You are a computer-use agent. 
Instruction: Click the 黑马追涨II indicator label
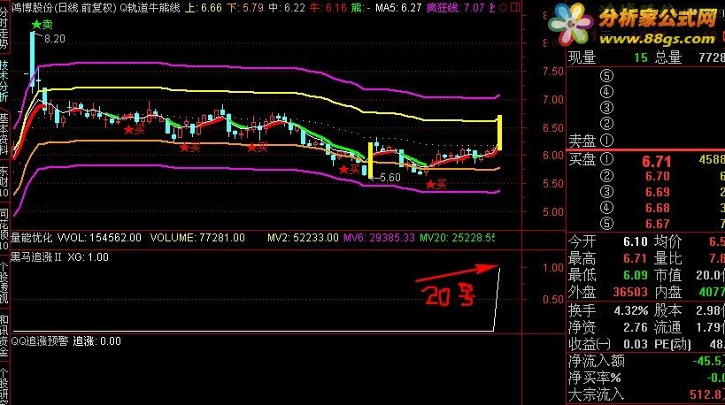point(36,257)
